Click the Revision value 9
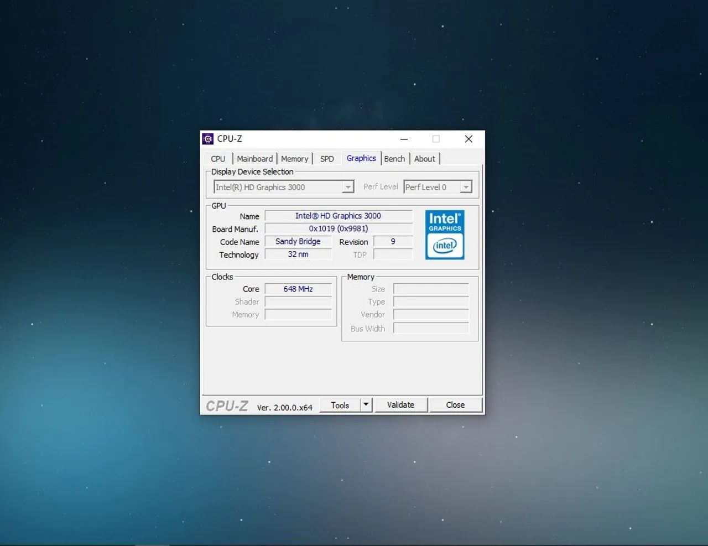708x546 pixels. tap(393, 241)
